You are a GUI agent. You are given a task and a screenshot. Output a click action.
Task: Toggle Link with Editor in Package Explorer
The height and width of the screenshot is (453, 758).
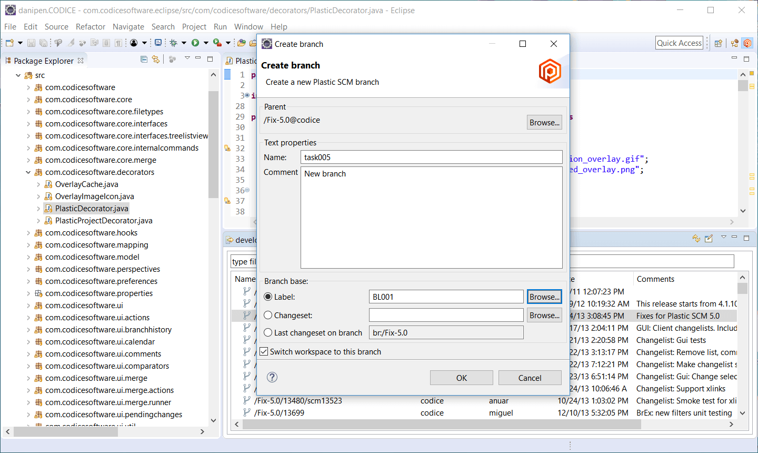156,60
